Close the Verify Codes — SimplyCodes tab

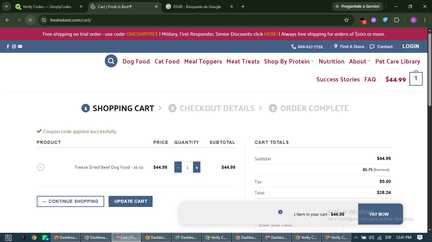tap(81, 7)
